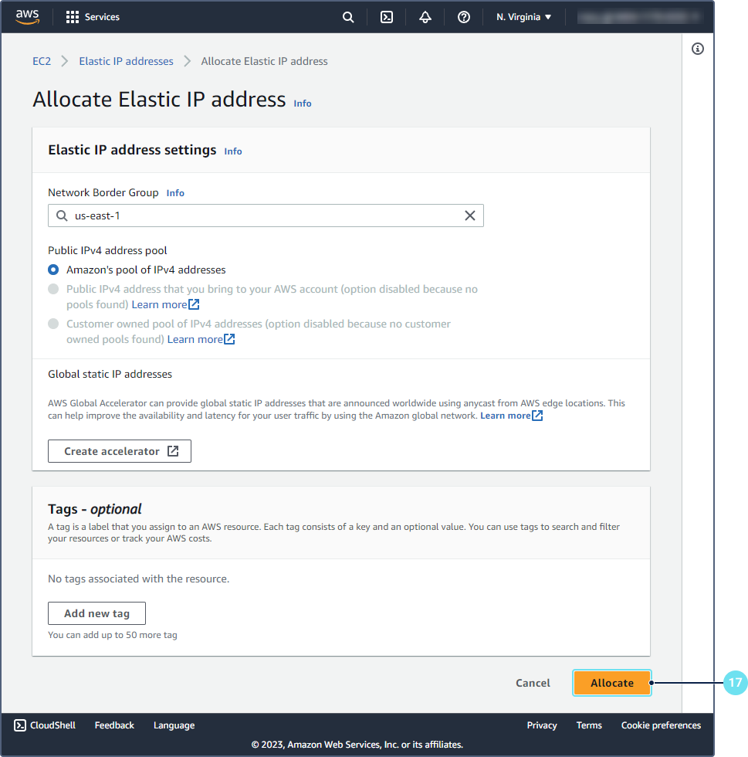Click the AWS logo home icon
Viewport: 748px width, 757px height.
(27, 17)
